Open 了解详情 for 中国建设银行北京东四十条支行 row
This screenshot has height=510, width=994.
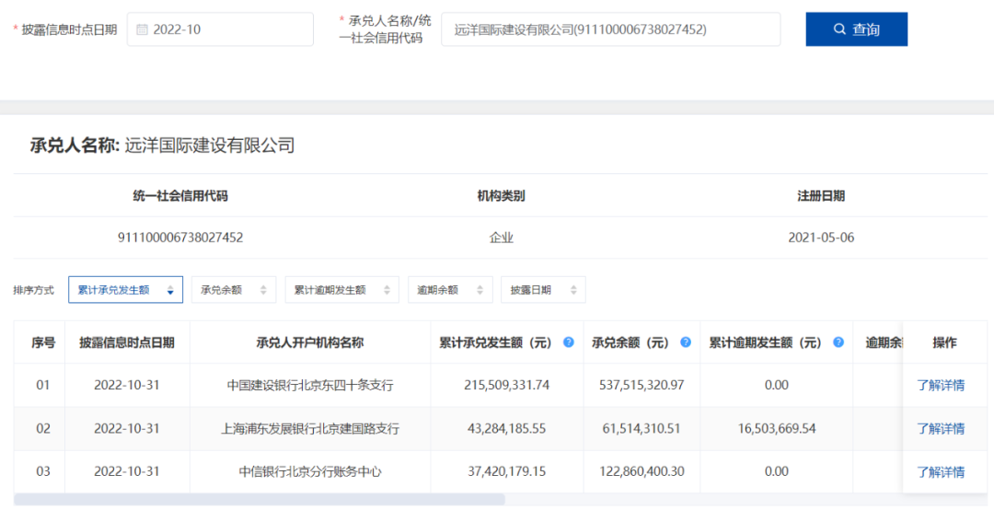[x=941, y=385]
